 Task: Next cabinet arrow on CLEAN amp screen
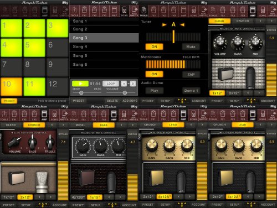coord(259,93)
